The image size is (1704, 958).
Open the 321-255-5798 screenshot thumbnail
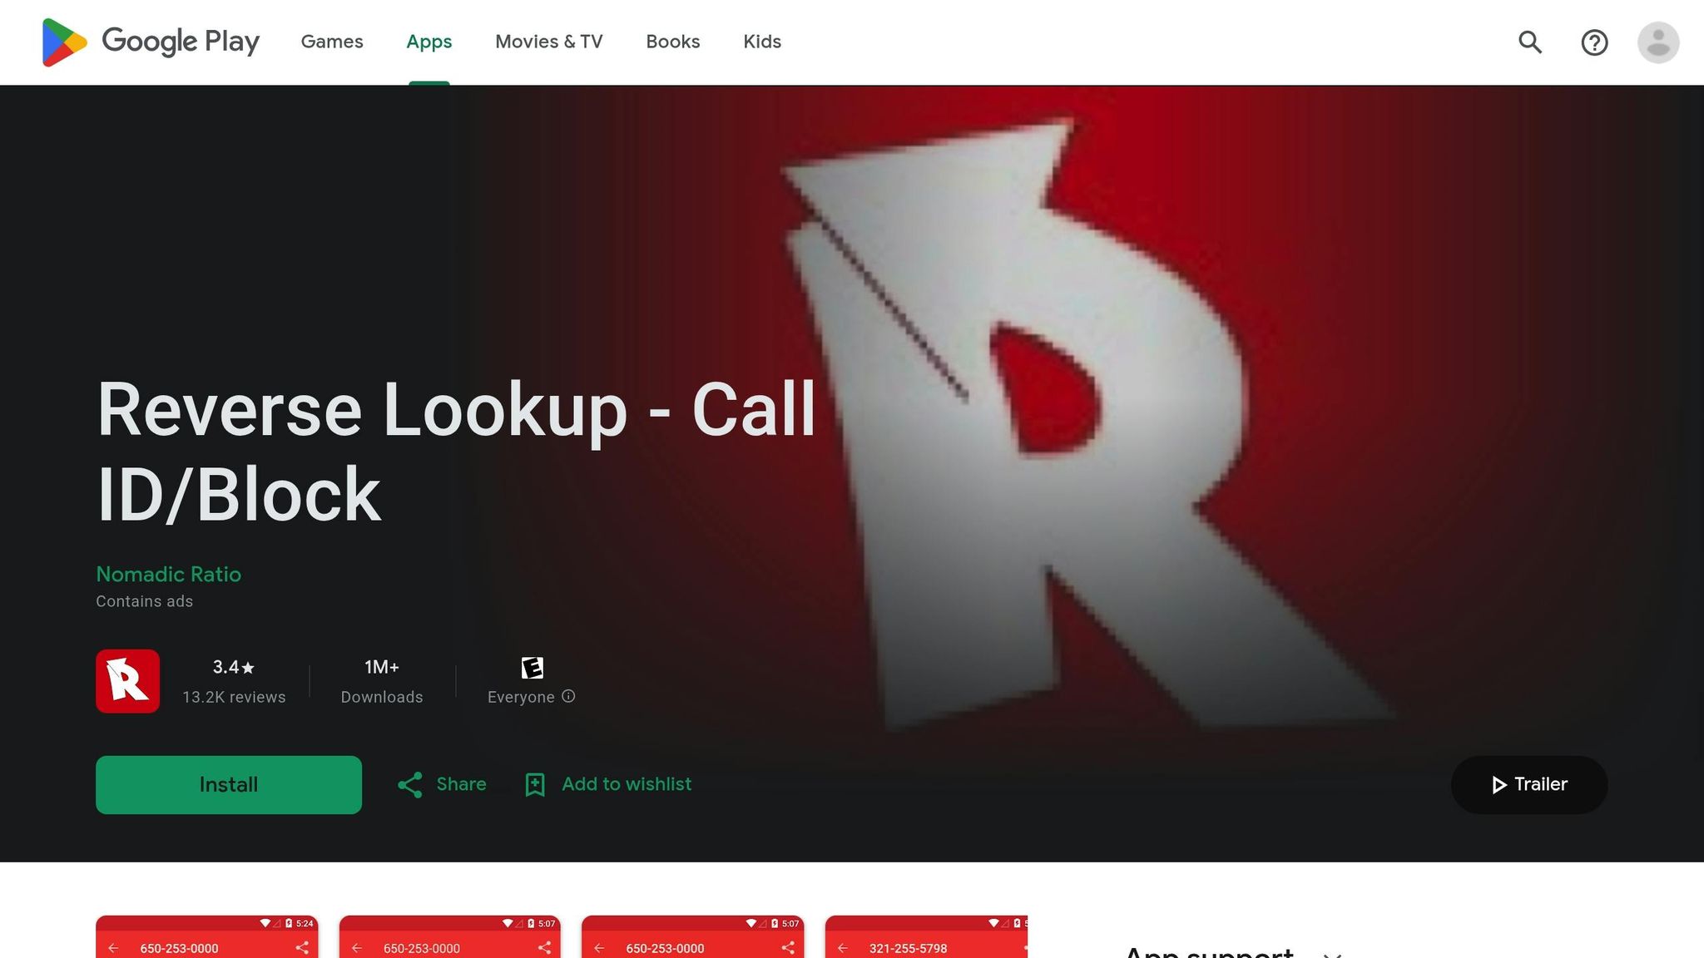pos(926,938)
